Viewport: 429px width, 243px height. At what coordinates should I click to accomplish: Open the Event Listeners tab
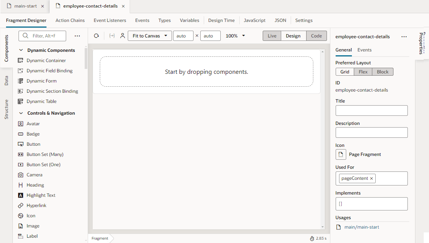tap(110, 20)
